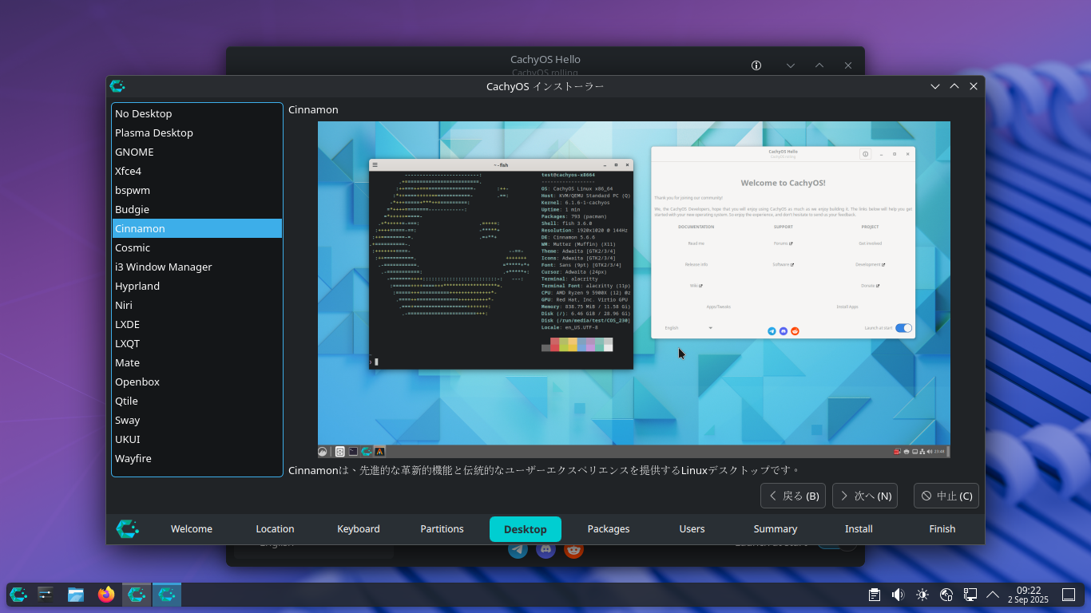This screenshot has width=1091, height=613.
Task: Click the Show Desktop button in taskbar
Action: click(x=1068, y=595)
